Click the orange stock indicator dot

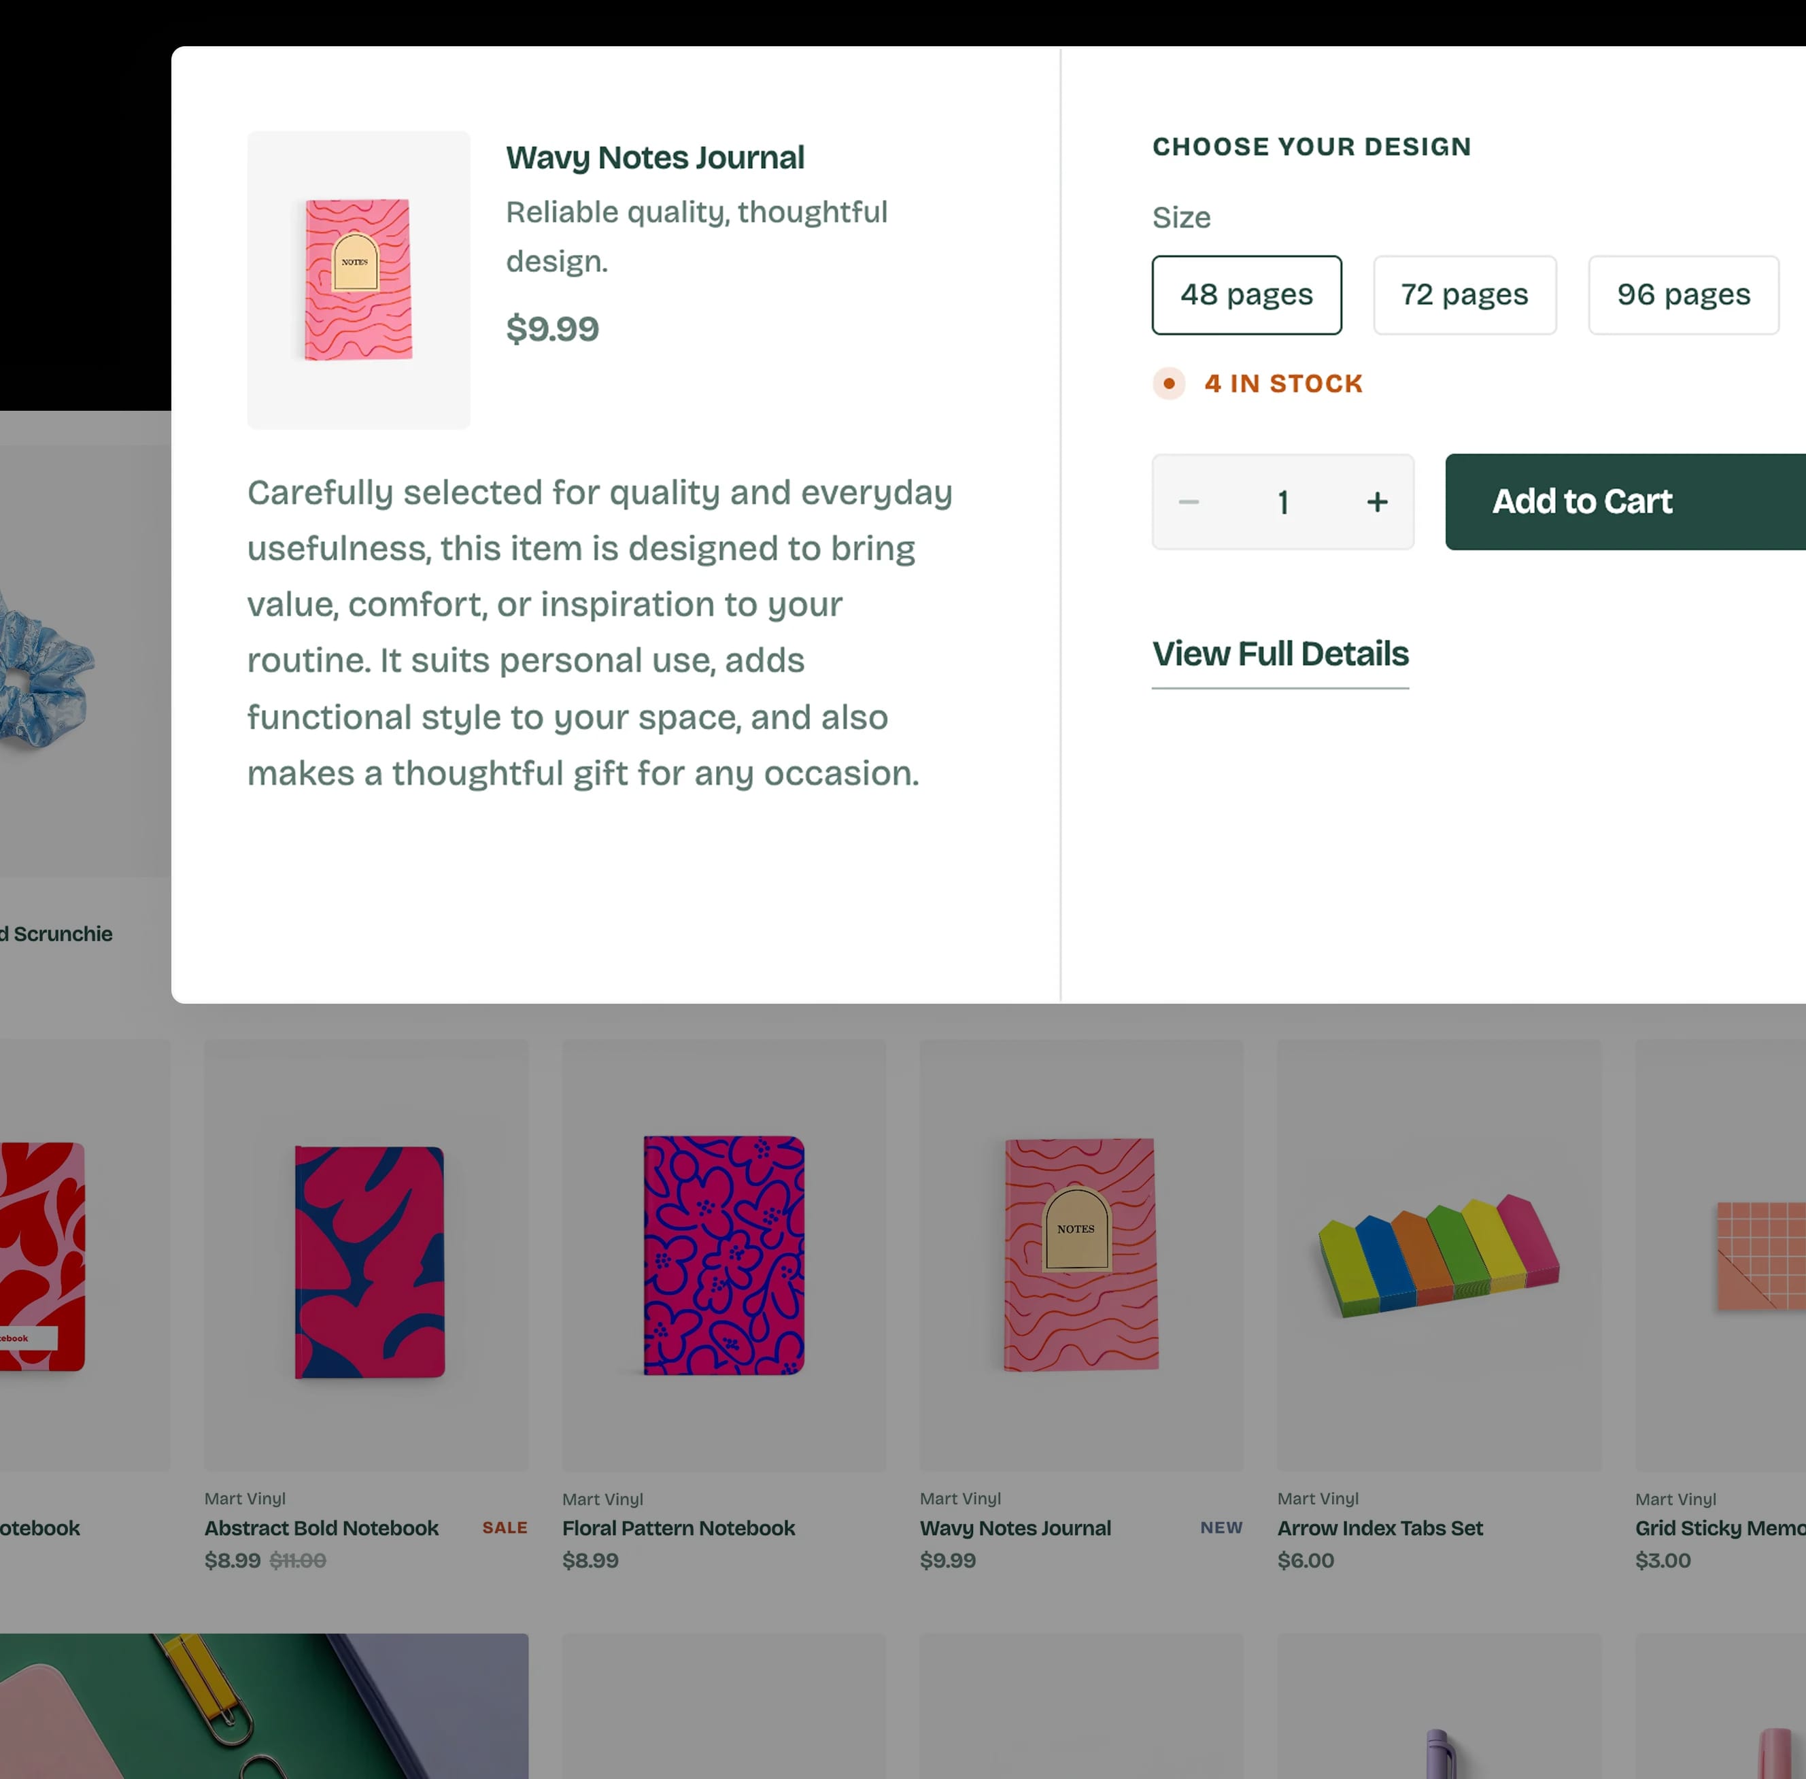[1169, 383]
